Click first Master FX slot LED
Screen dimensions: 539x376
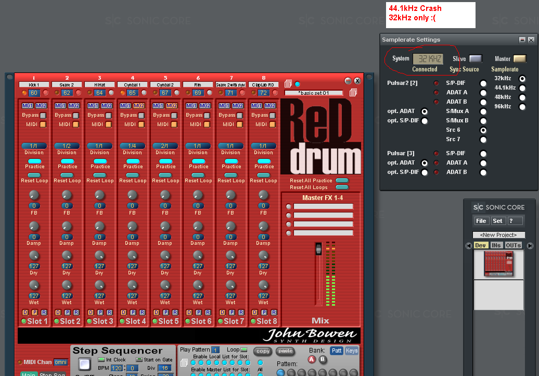point(289,206)
